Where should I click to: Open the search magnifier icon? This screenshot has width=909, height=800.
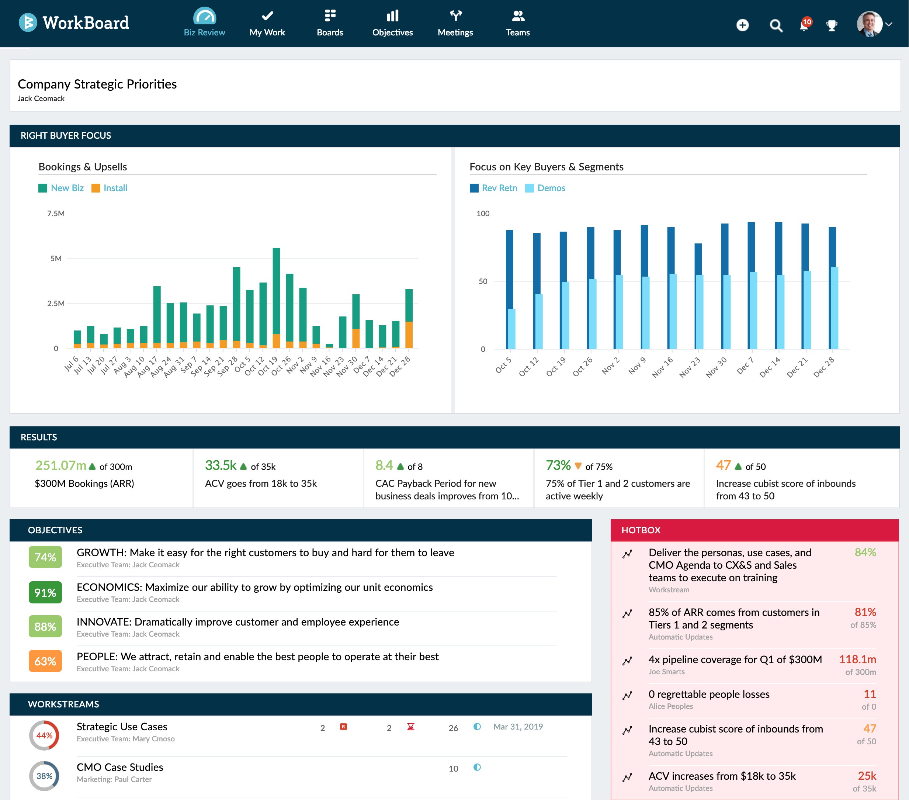[x=776, y=25]
